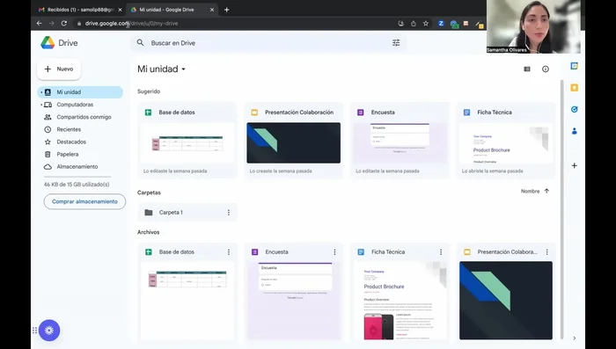Open more options for Presentación Colabora file
Screen dimensions: 616x349
point(546,252)
